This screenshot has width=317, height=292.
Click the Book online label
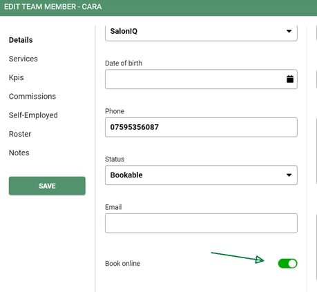tap(123, 264)
